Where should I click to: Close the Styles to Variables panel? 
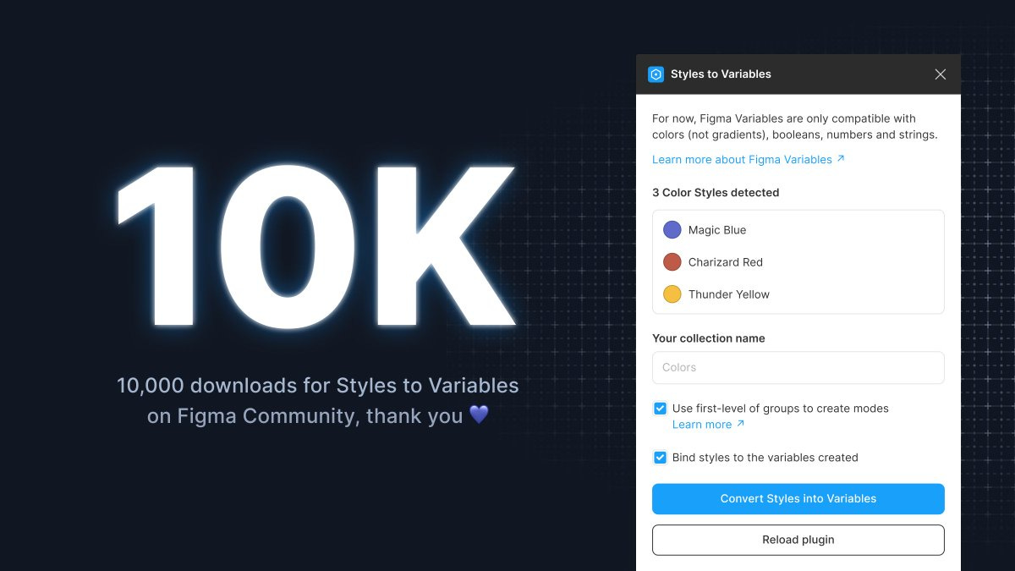point(941,74)
